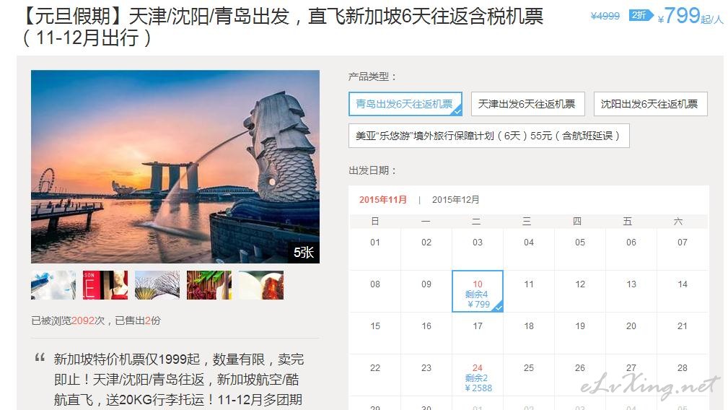
Task: Pick November 10 departure at ¥799
Action: coord(478,291)
